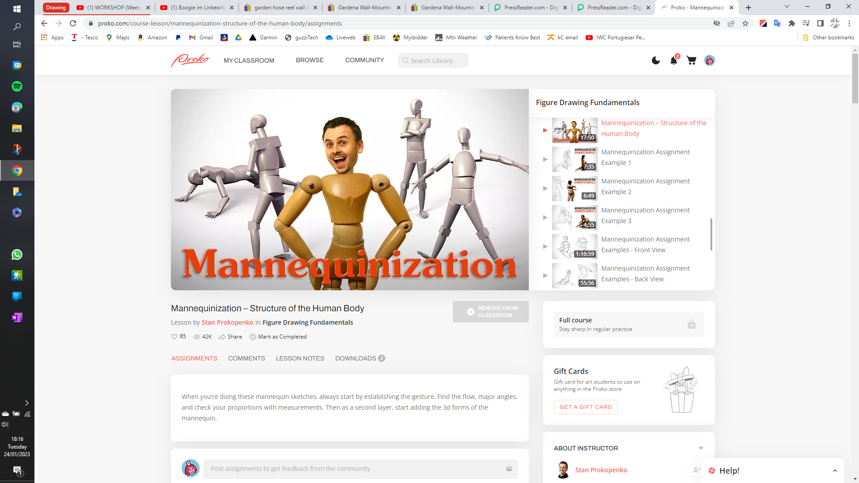This screenshot has height=483, width=859.
Task: Bookmark this page with star icon
Action: pos(745,23)
